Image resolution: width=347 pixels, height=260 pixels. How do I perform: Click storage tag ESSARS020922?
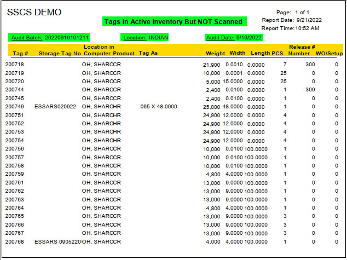click(55, 107)
